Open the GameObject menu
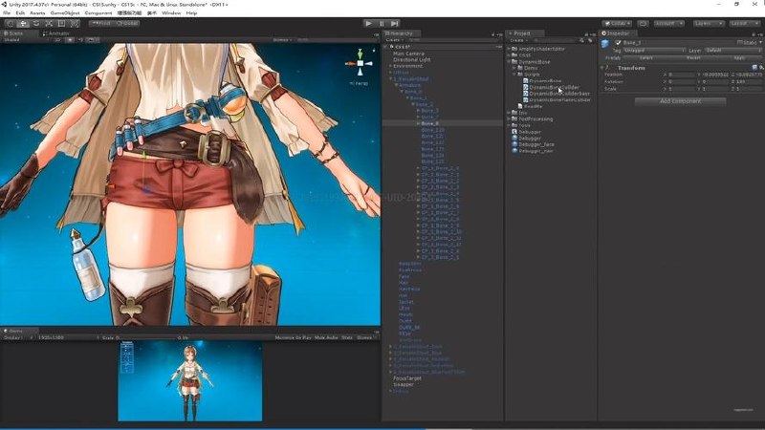Image resolution: width=765 pixels, height=430 pixels. pyautogui.click(x=65, y=13)
